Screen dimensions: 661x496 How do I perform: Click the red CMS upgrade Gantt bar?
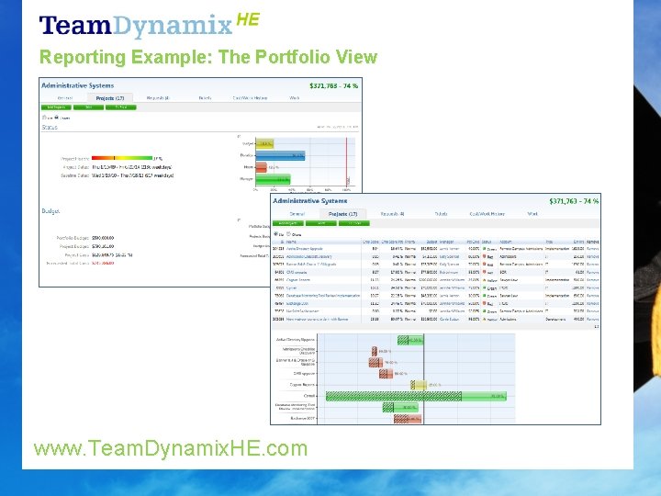[386, 374]
